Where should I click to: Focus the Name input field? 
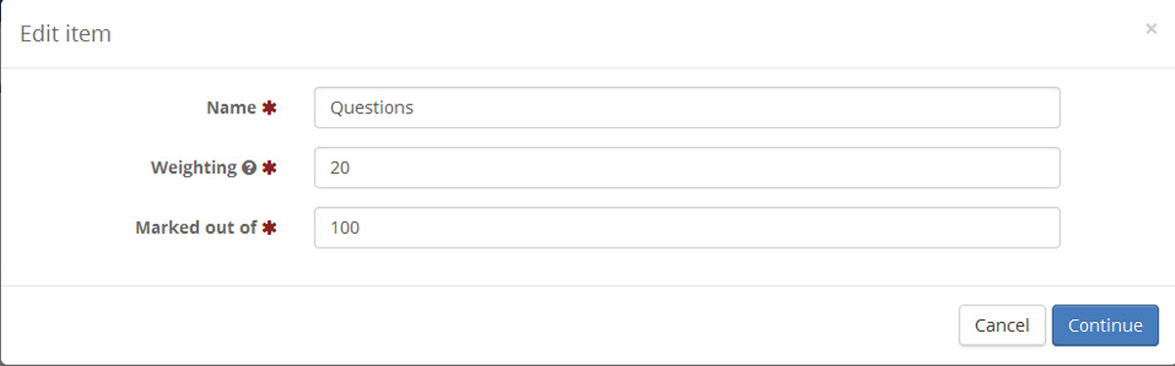tap(686, 108)
